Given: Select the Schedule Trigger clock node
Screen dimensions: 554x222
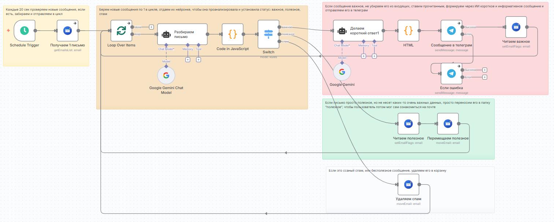Looking at the screenshot, I should [25, 31].
